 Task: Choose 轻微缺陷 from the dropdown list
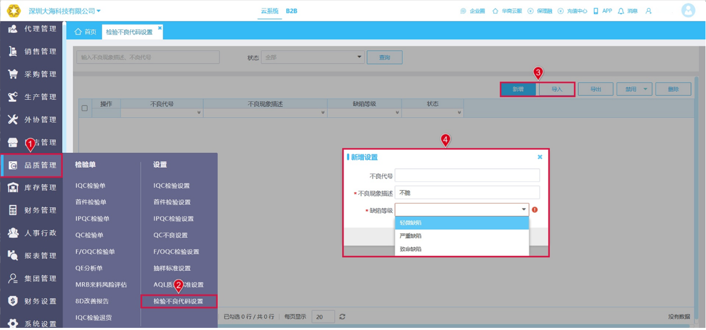(462, 223)
